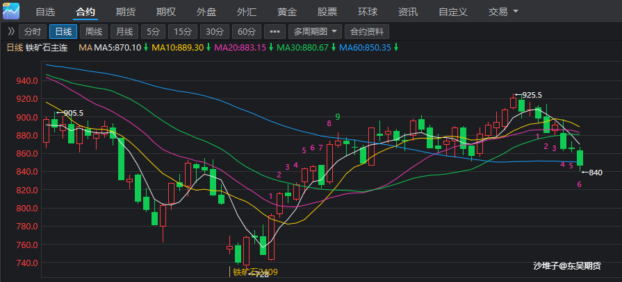Select the 60分 period
Viewport: 622px width, 282px height.
247,31
